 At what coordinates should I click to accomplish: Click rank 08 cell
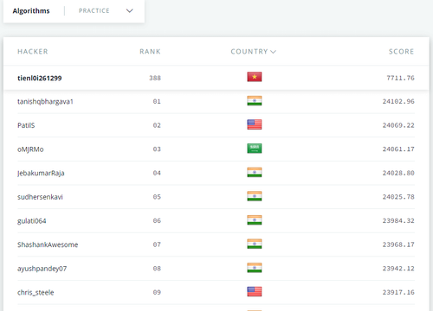[x=157, y=269]
